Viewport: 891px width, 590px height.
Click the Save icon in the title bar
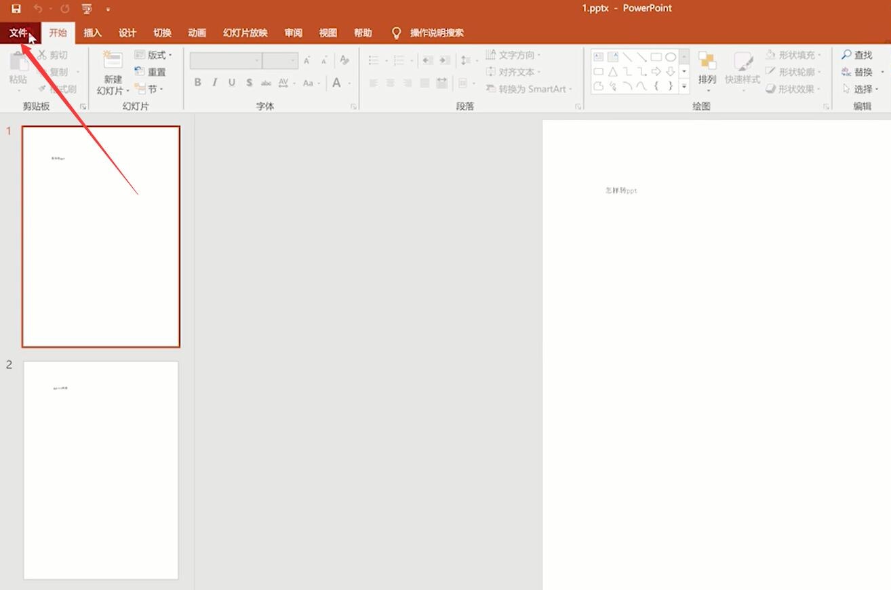coord(16,9)
